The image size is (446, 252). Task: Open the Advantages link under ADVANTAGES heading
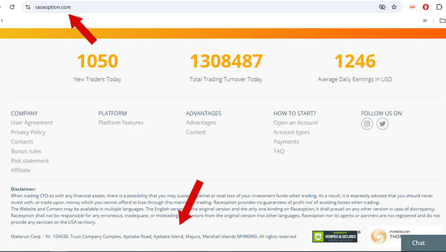point(201,123)
